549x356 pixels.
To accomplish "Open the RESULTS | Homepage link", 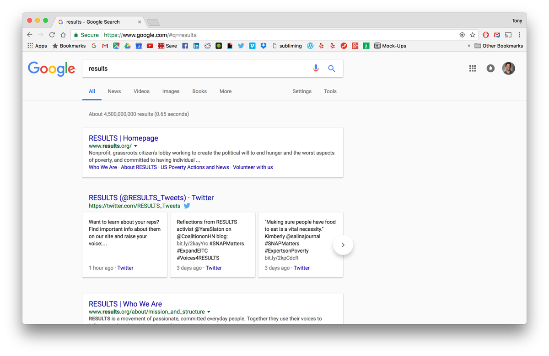I will pos(124,138).
